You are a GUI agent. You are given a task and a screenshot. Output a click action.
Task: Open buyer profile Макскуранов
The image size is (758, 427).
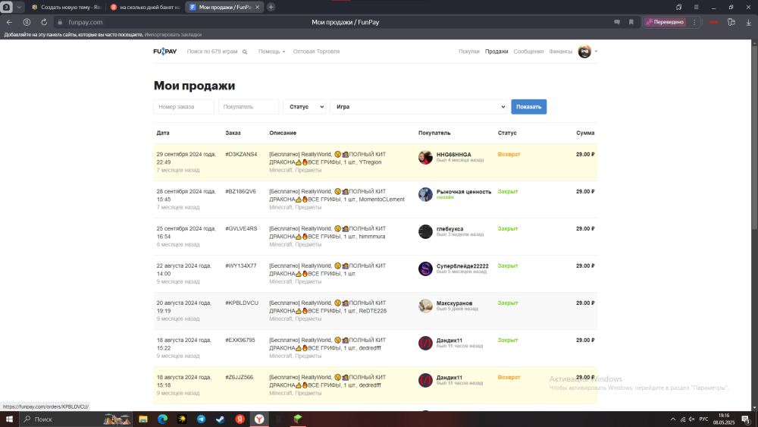454,303
